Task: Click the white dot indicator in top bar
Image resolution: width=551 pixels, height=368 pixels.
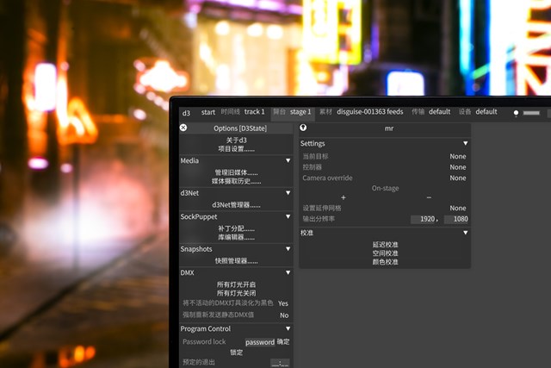Action: [516, 113]
